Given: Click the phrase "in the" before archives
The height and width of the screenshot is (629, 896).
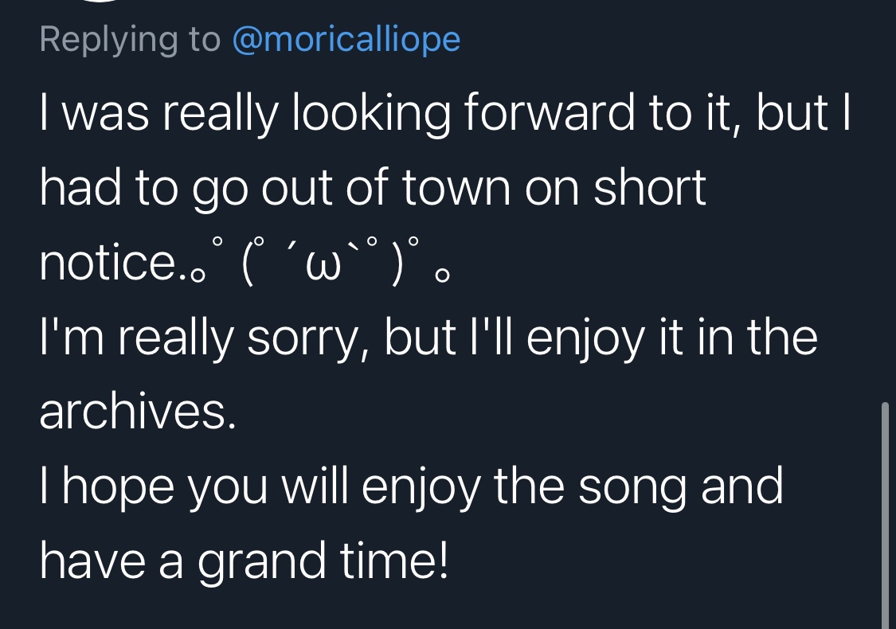Looking at the screenshot, I should (757, 337).
